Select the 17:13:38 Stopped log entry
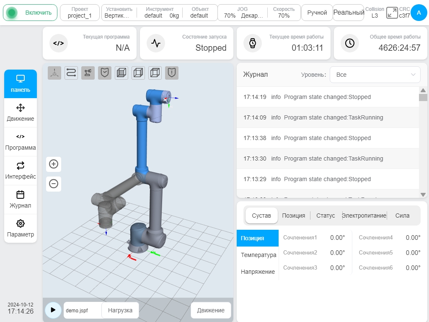Screen dimensions: 429x322 coord(328,138)
